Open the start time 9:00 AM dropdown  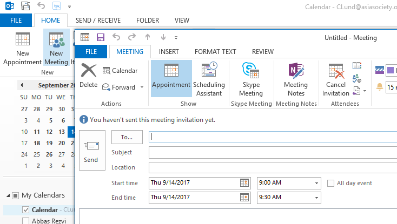click(316, 183)
